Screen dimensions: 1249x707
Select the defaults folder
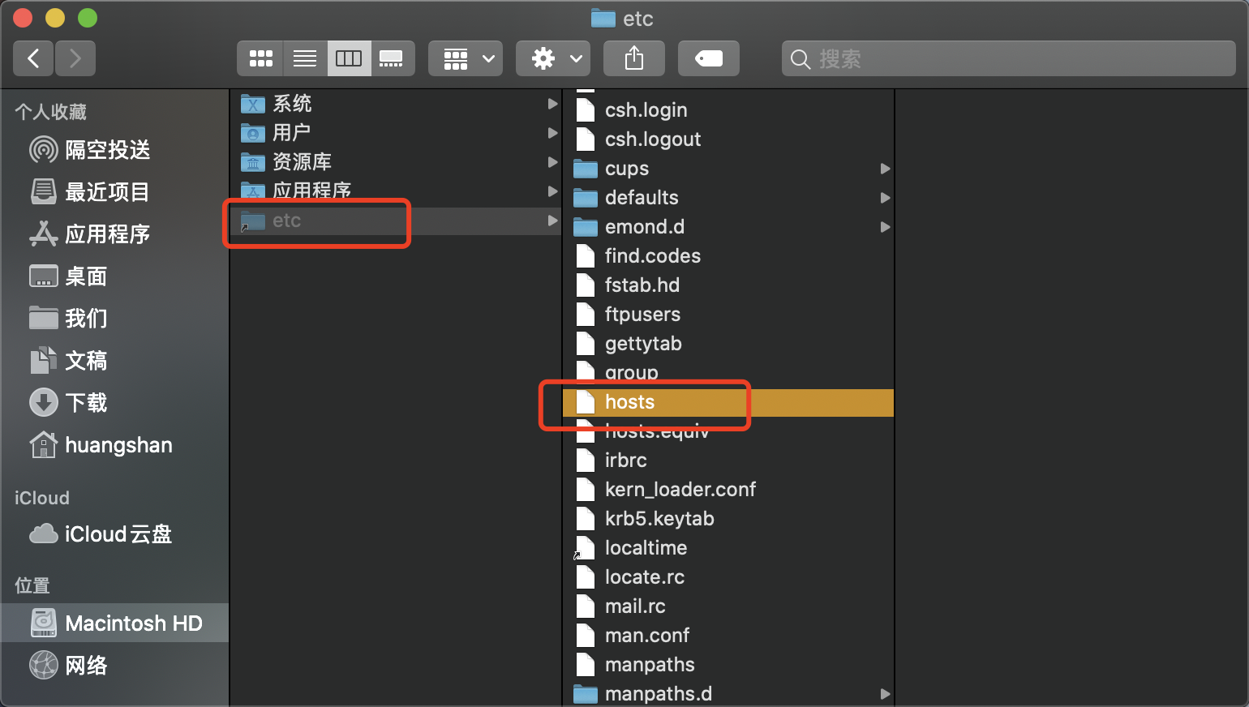[728, 198]
